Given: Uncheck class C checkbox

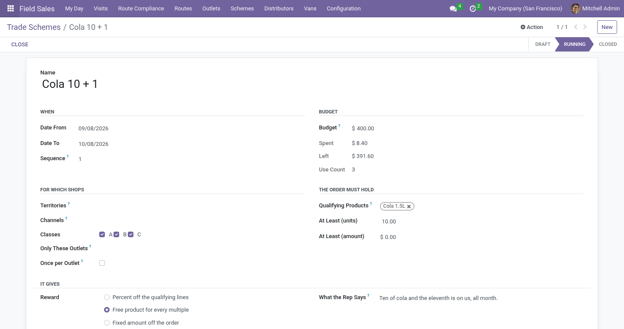Looking at the screenshot, I should click(x=131, y=235).
